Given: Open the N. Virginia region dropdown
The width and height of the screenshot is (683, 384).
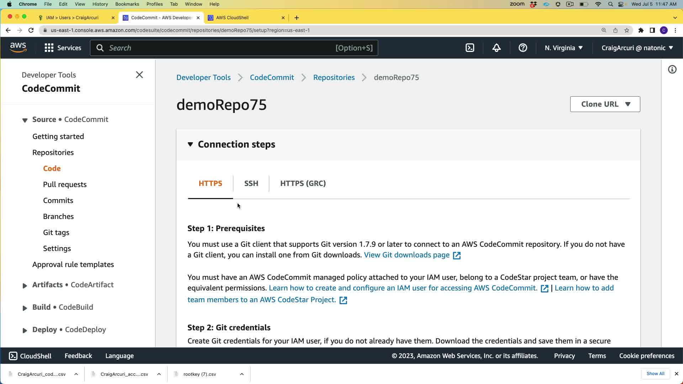Looking at the screenshot, I should click(563, 48).
